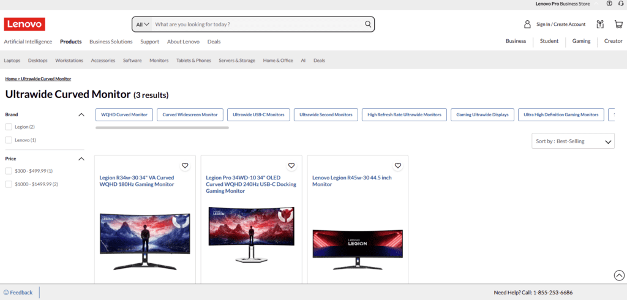The width and height of the screenshot is (627, 300).
Task: Open the Artificial Intelligence menu
Action: (x=28, y=42)
